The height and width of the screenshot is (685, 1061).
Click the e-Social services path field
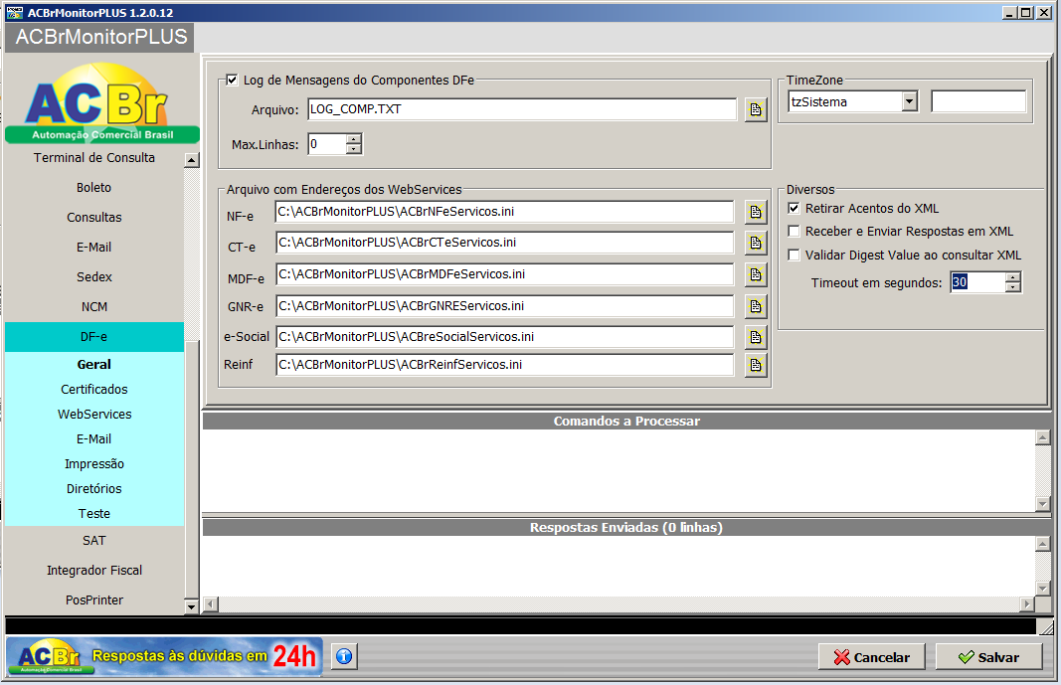click(505, 337)
